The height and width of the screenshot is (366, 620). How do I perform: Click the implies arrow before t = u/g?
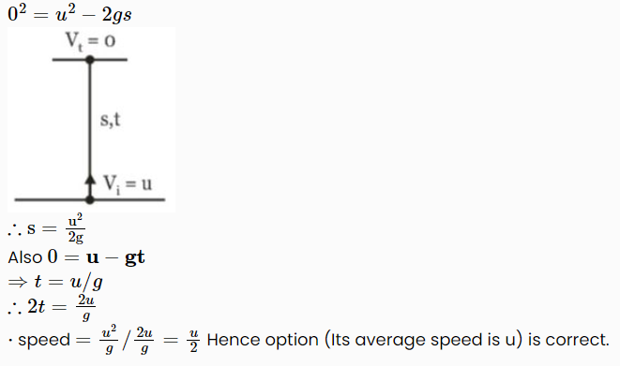coord(18,282)
